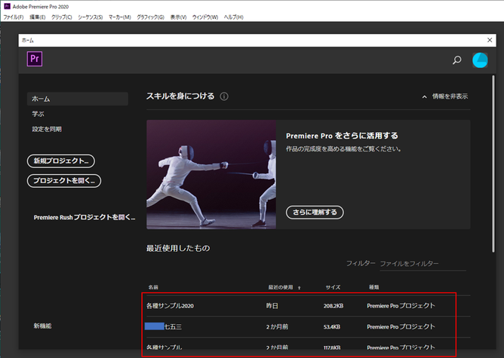Select 学ぶ in the sidebar
This screenshot has height=358, width=504.
pyautogui.click(x=38, y=114)
